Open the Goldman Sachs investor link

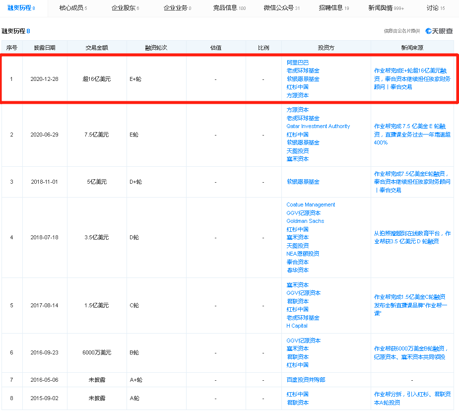pyautogui.click(x=305, y=221)
